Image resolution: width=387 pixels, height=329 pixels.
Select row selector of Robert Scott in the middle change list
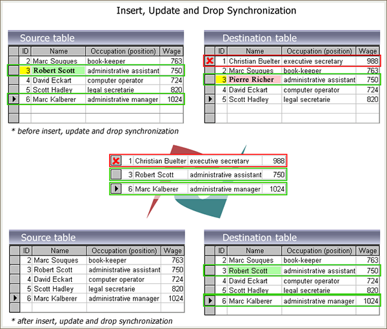point(116,174)
